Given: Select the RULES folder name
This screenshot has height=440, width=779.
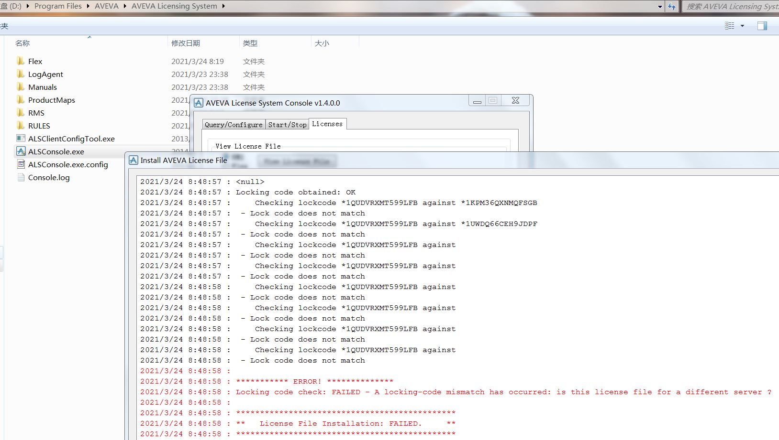Looking at the screenshot, I should pyautogui.click(x=39, y=126).
